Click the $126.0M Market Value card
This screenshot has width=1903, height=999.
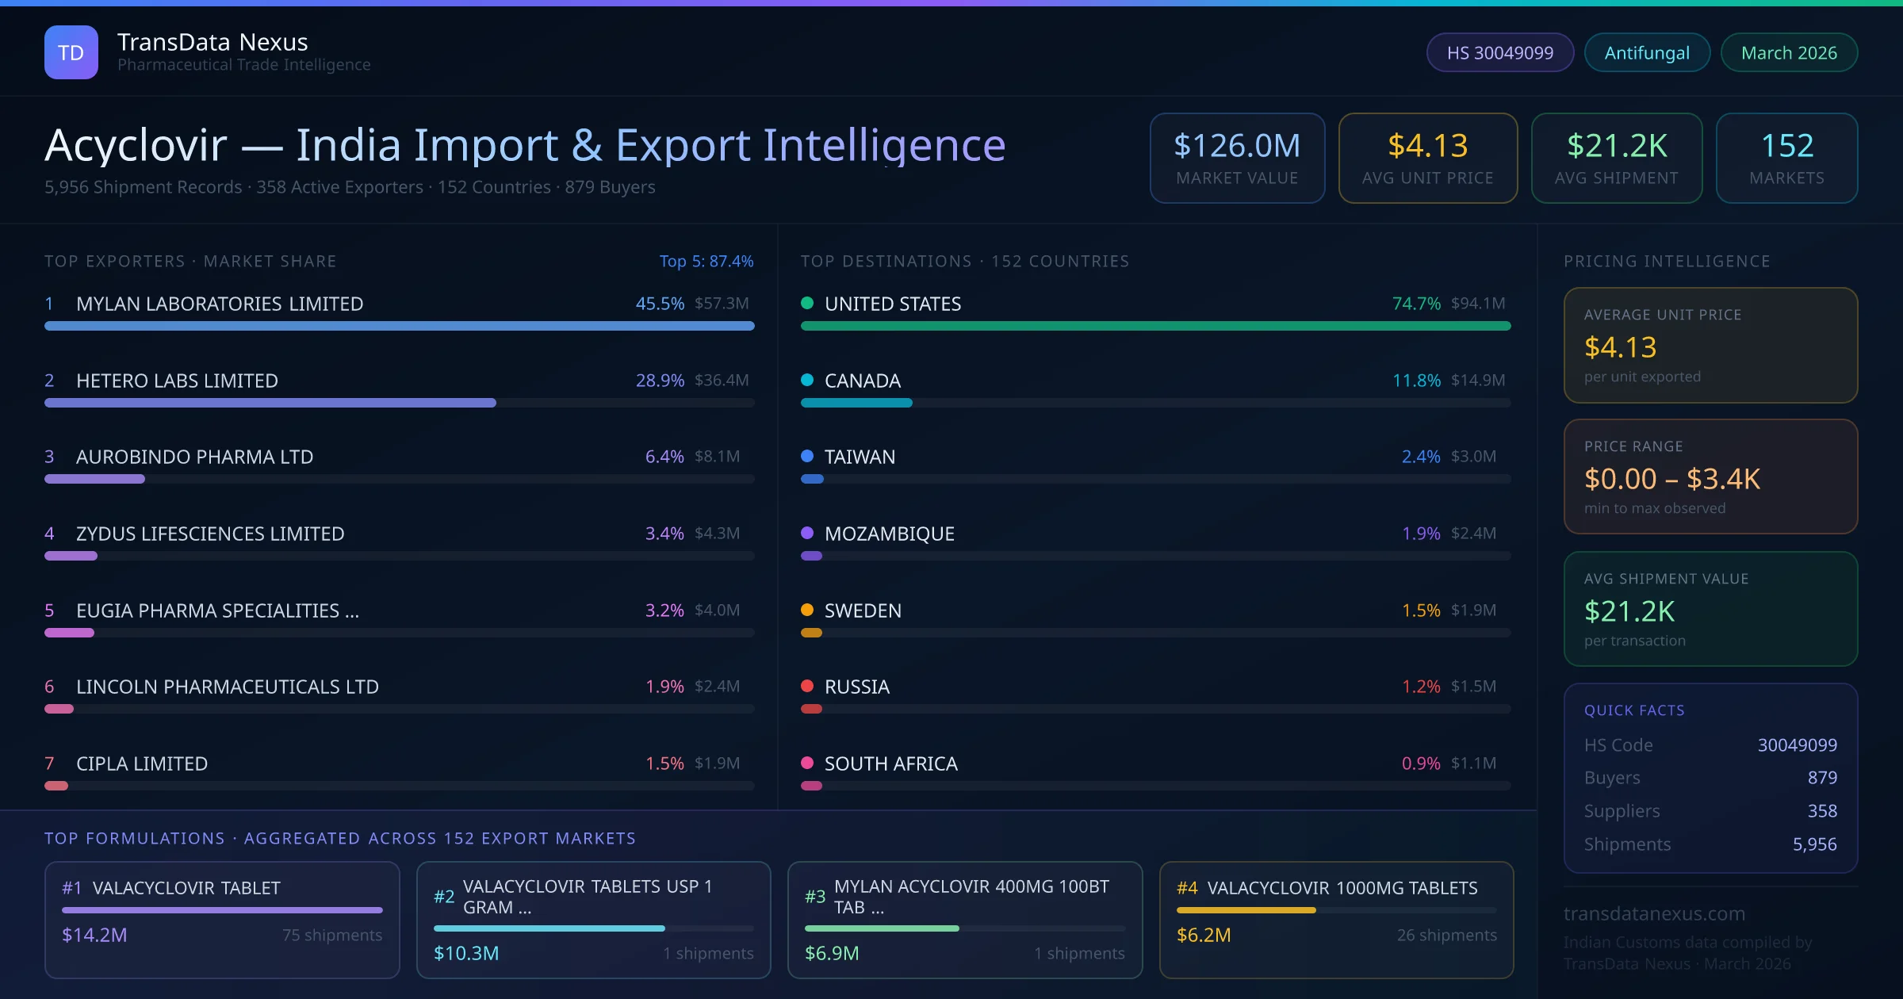[1237, 158]
